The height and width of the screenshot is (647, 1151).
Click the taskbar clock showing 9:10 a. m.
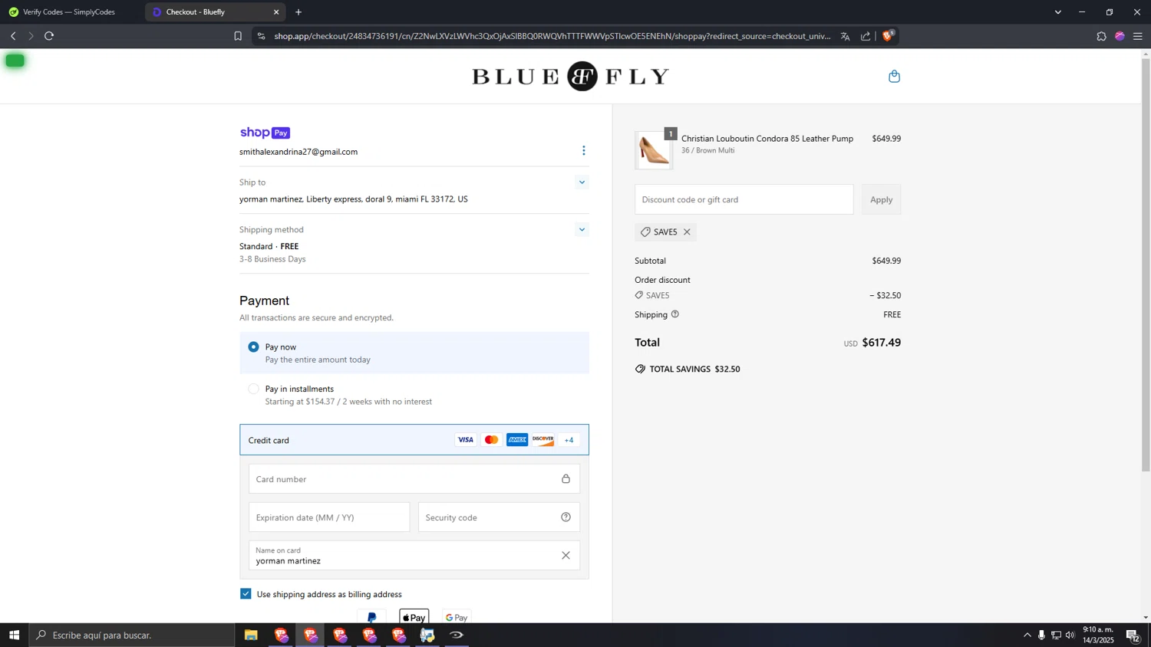click(x=1098, y=635)
